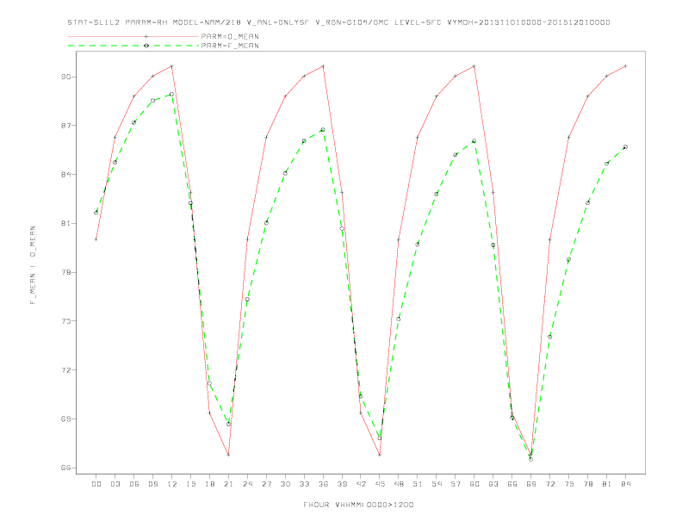Click the x-axis tick label 42
The width and height of the screenshot is (682, 527).
(x=361, y=484)
